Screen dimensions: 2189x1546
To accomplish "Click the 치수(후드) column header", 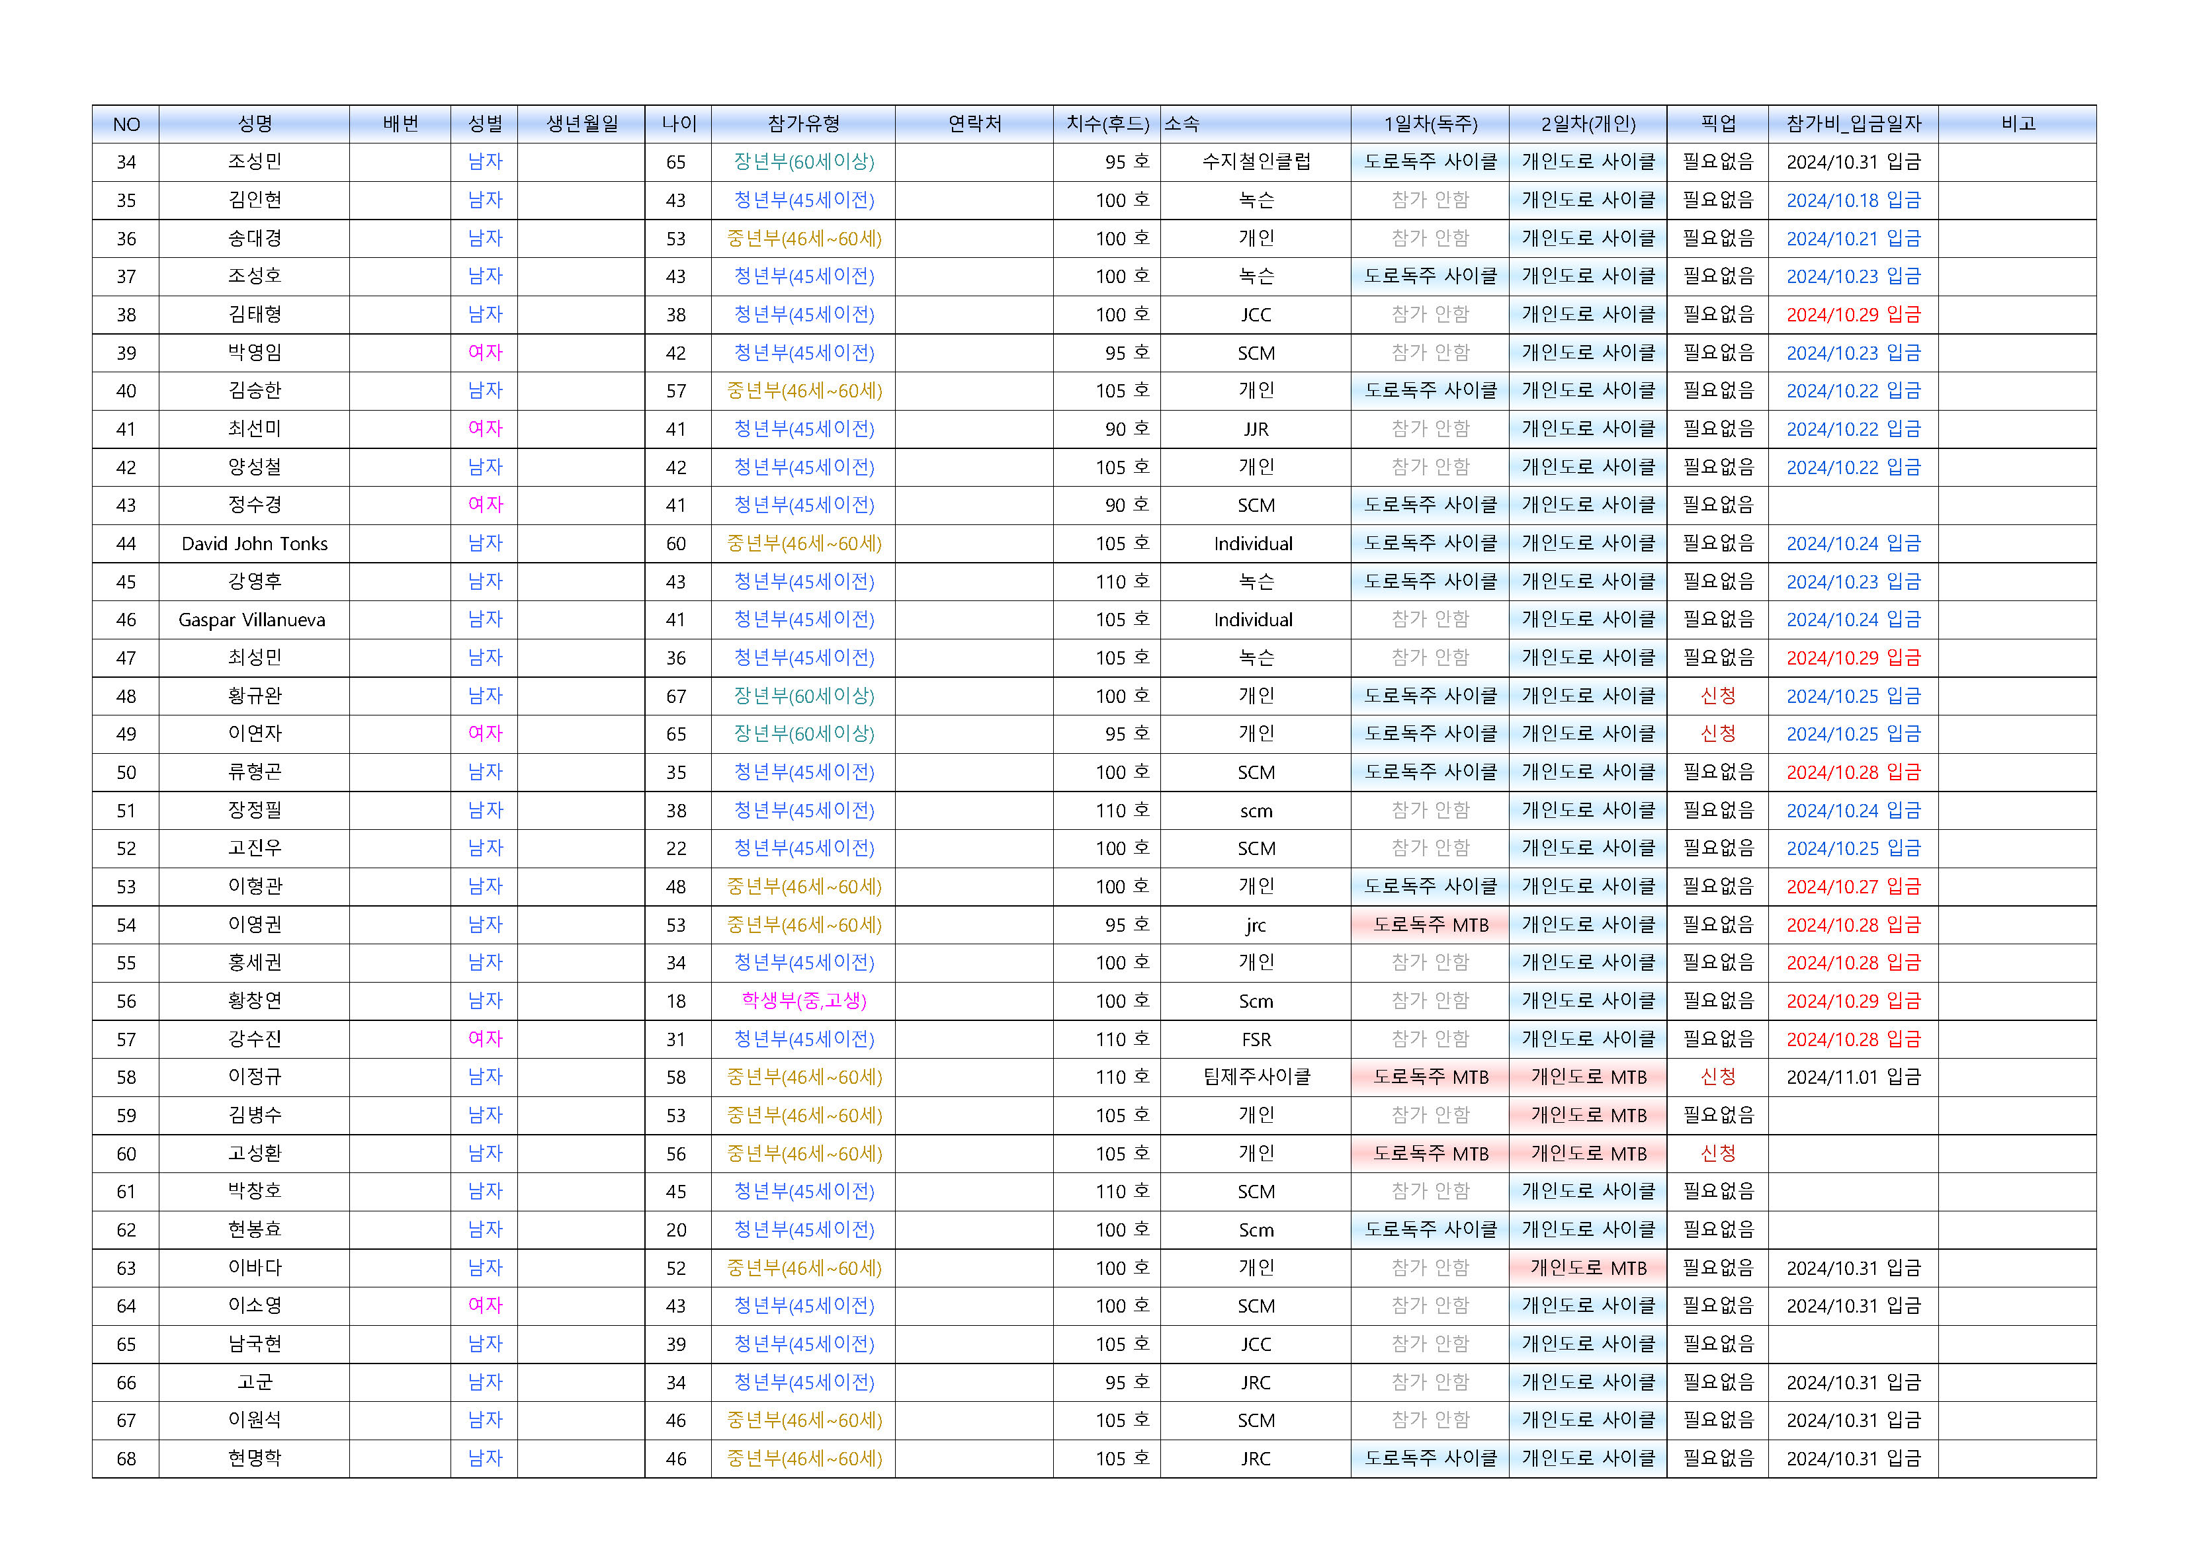I will [1107, 124].
